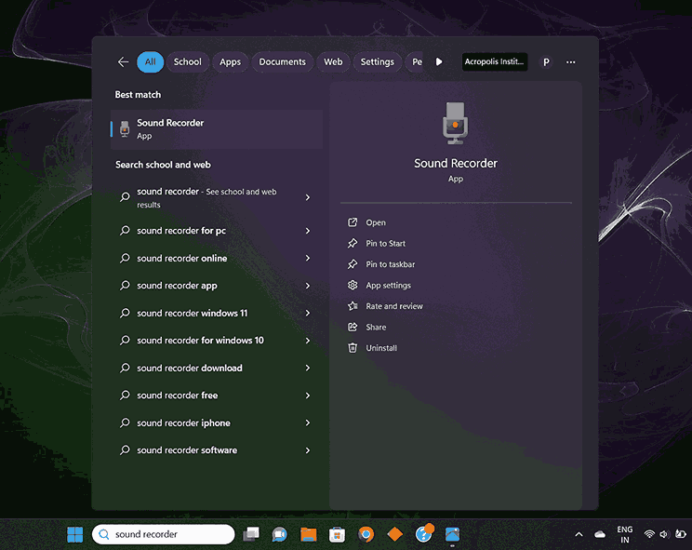The width and height of the screenshot is (692, 550).
Task: Select the Settings filter tab
Action: coord(378,61)
